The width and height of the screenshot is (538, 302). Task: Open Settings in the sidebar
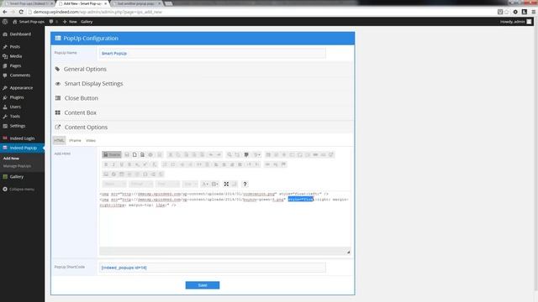18,126
